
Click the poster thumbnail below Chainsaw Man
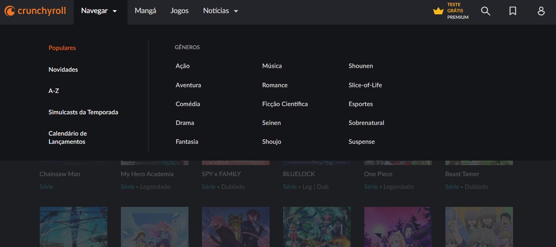(74, 227)
